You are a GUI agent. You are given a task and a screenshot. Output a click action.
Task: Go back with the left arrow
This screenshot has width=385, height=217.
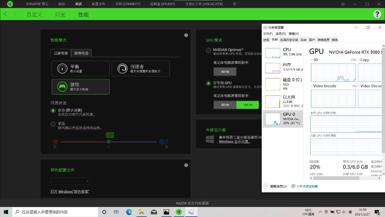tap(5, 14)
